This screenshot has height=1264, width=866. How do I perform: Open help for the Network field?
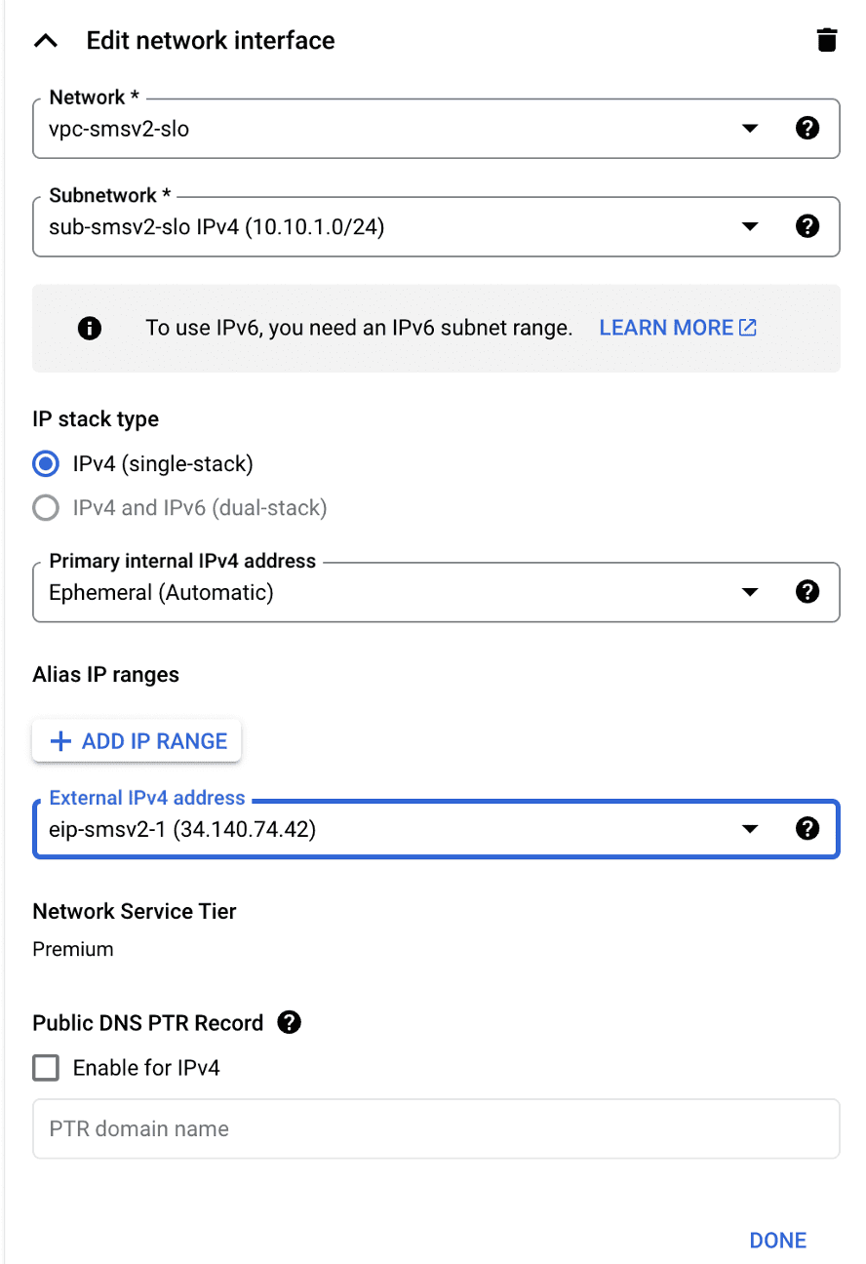click(x=807, y=128)
